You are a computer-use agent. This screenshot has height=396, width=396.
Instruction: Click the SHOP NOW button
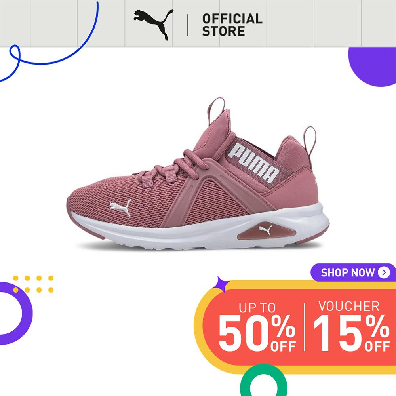coord(353,272)
